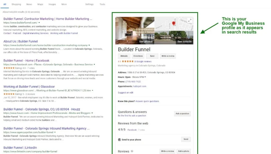
Task: Open the 'See outside' street view thumbnail
Action: 174,37
